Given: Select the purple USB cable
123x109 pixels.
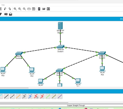Looking at the screenshot, I should click(x=60, y=96).
